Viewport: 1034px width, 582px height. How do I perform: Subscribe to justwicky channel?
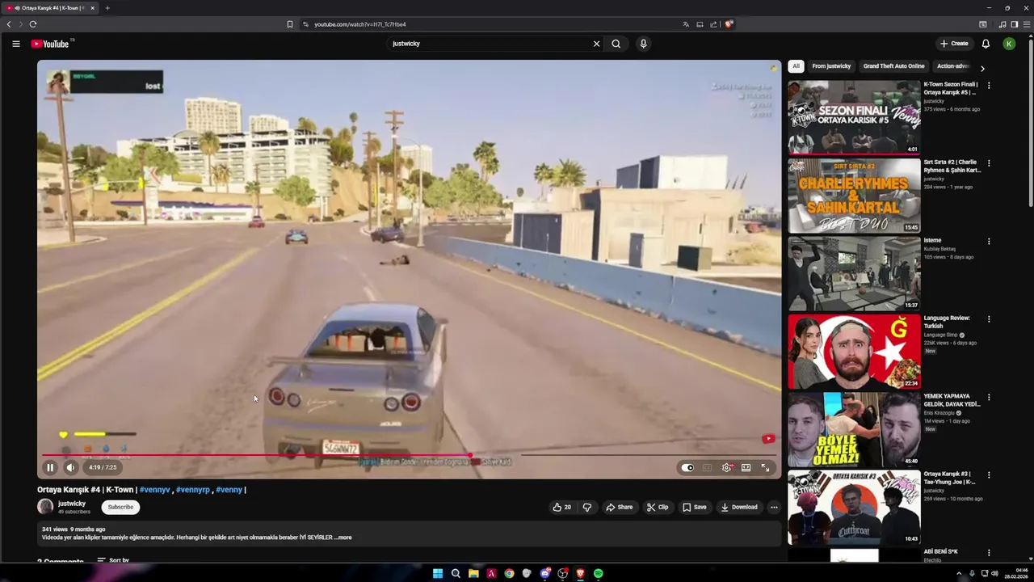(120, 507)
